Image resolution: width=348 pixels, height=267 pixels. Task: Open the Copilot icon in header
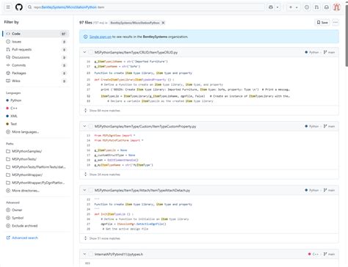[271, 7]
